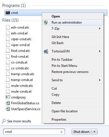109x137 pixels.
Task: Click the UserSpaceService.cs C# file icon
Action: click(8, 109)
